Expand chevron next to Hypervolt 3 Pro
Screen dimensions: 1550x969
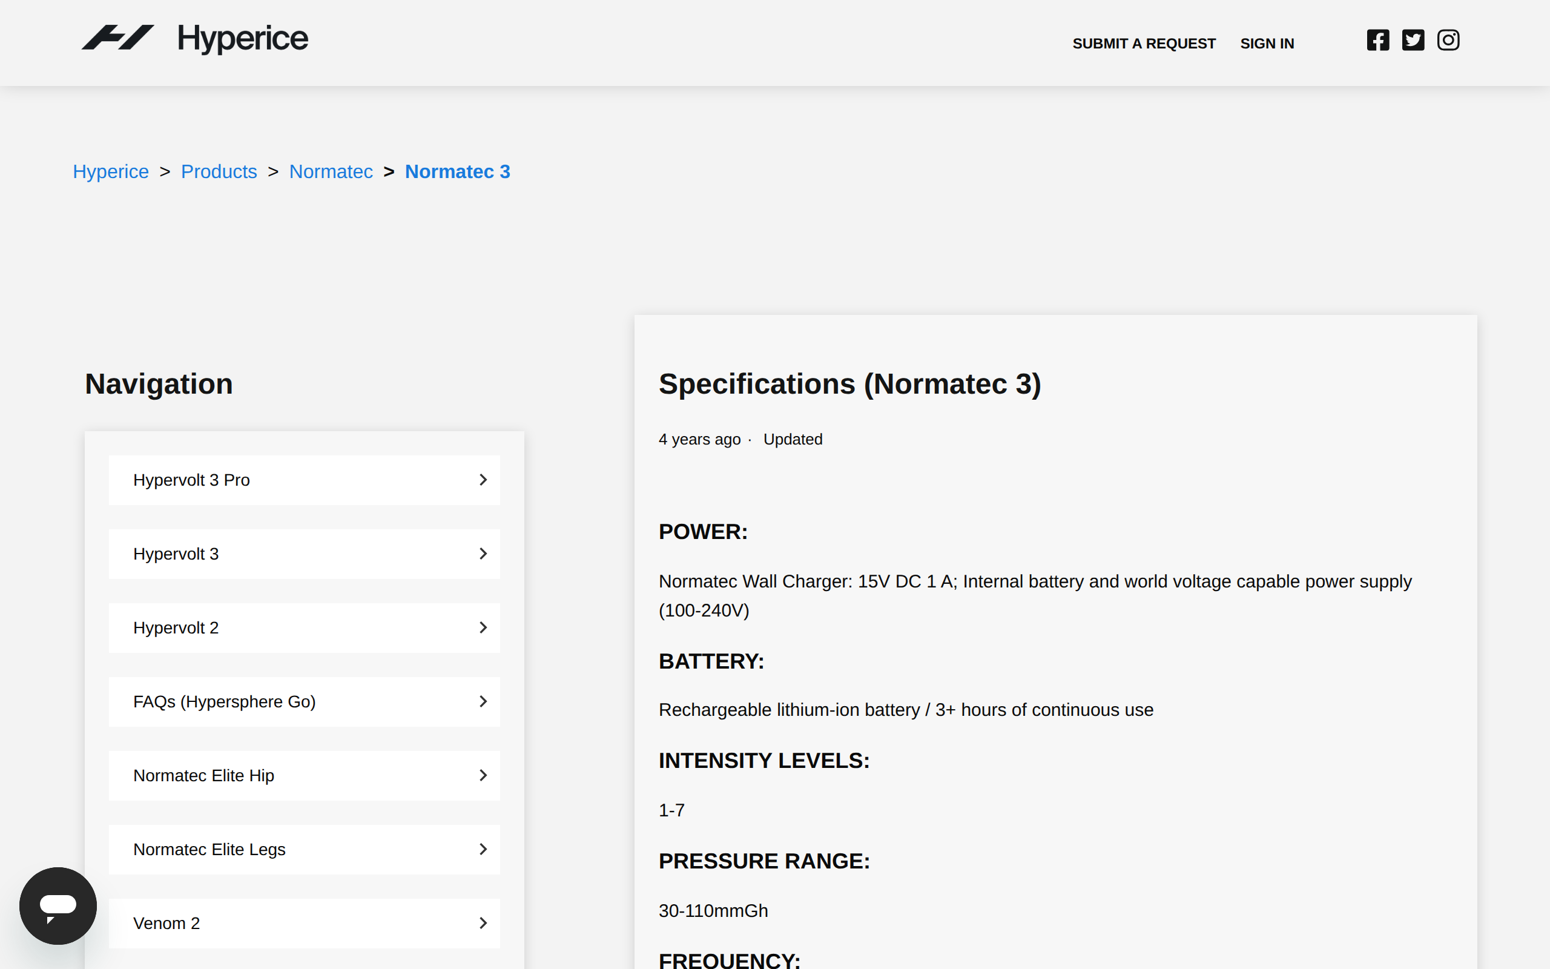pos(484,480)
